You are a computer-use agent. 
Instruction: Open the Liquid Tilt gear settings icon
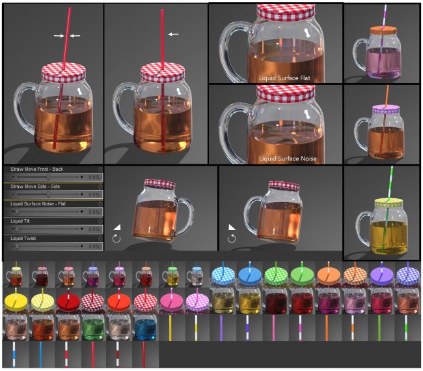[100, 221]
